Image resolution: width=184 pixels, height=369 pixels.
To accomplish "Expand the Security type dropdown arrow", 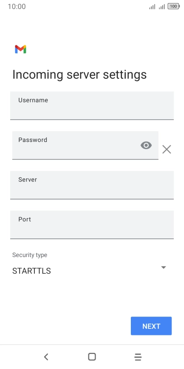I will (163, 267).
